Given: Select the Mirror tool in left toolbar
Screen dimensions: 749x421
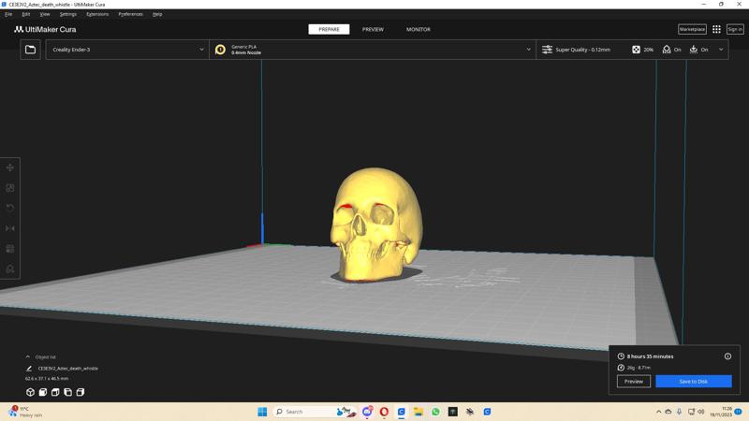Looking at the screenshot, I should (x=10, y=228).
